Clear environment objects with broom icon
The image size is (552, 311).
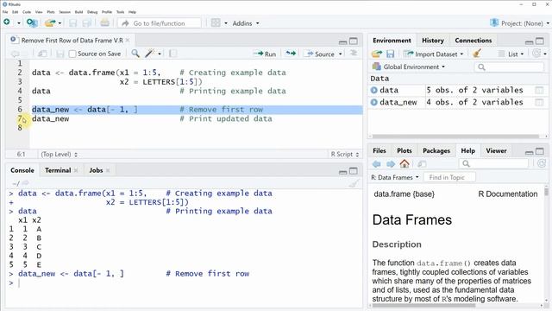[477, 54]
